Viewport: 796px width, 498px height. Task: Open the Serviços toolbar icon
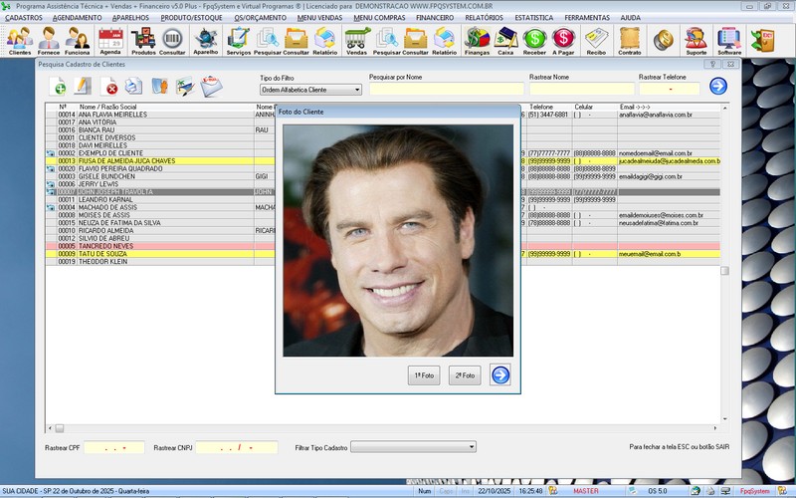238,40
